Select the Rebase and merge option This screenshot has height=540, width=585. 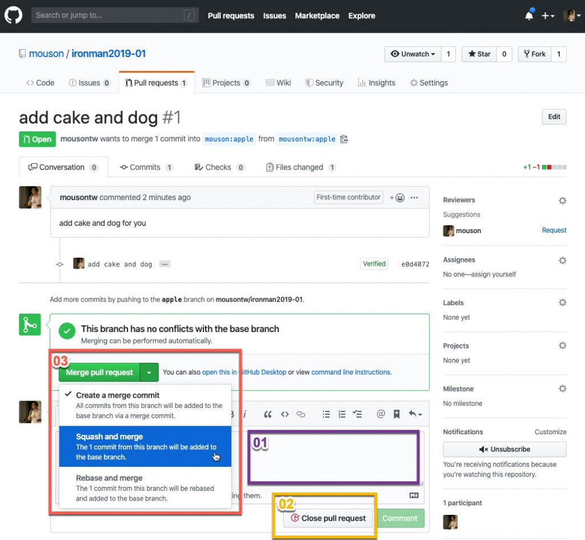(145, 488)
